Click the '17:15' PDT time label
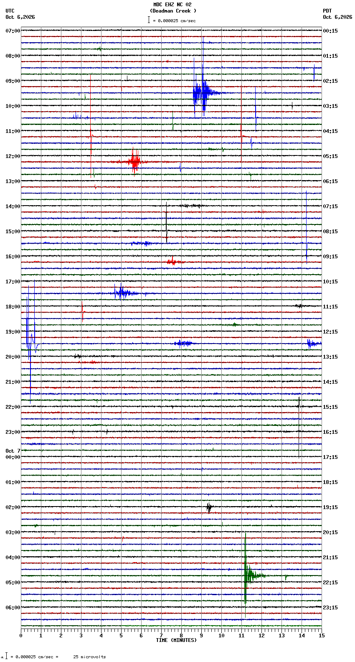 coord(330,457)
